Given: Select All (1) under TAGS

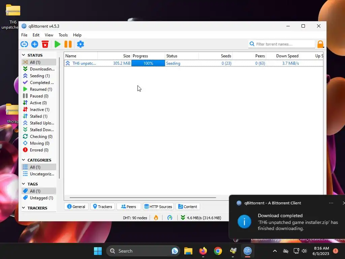Looking at the screenshot, I should [x=39, y=191].
